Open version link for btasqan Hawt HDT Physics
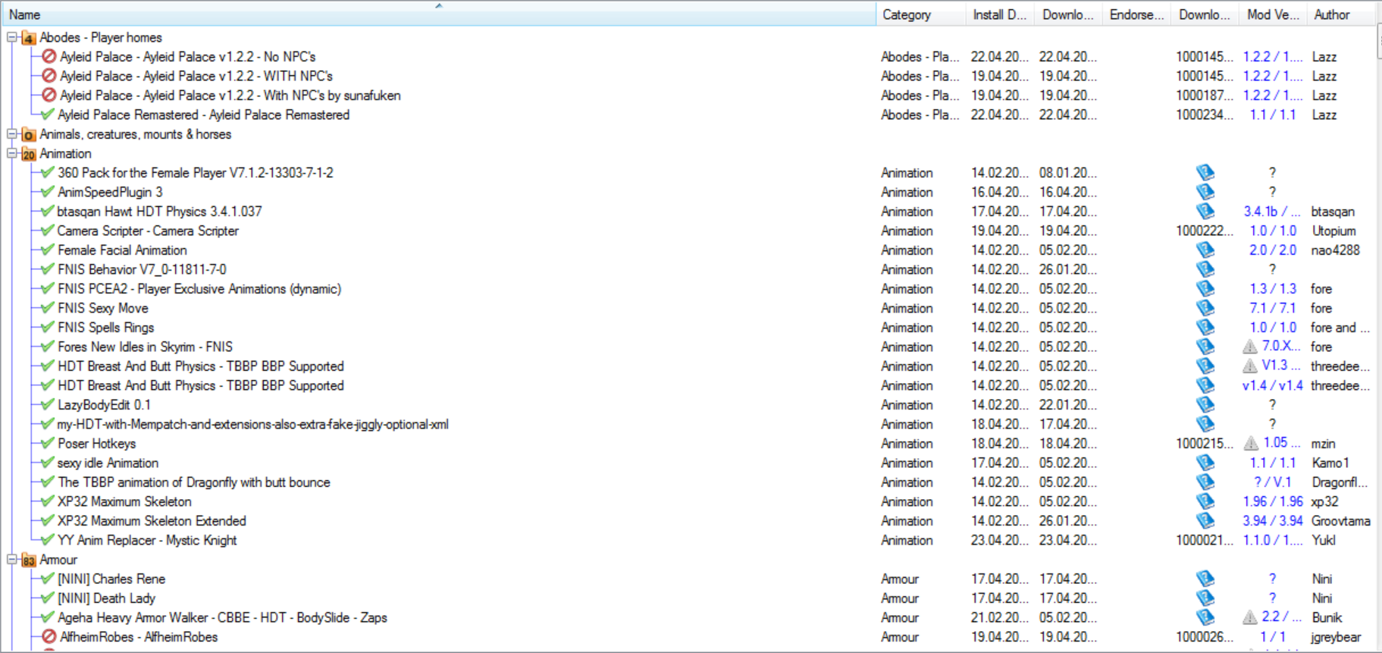1382x653 pixels. click(x=1271, y=212)
